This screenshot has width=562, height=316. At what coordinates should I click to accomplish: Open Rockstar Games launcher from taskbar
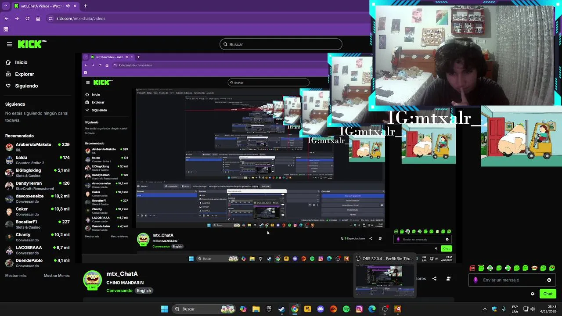tap(307, 309)
